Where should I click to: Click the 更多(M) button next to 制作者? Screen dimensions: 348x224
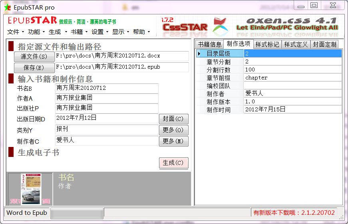(x=173, y=141)
